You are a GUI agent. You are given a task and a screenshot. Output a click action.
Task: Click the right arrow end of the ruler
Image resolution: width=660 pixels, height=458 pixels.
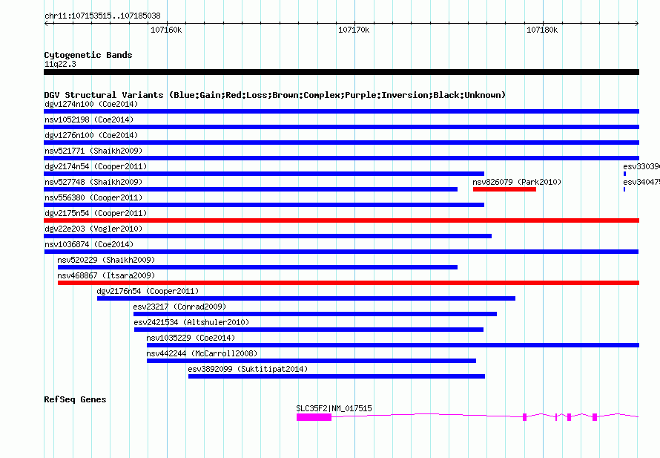point(637,23)
